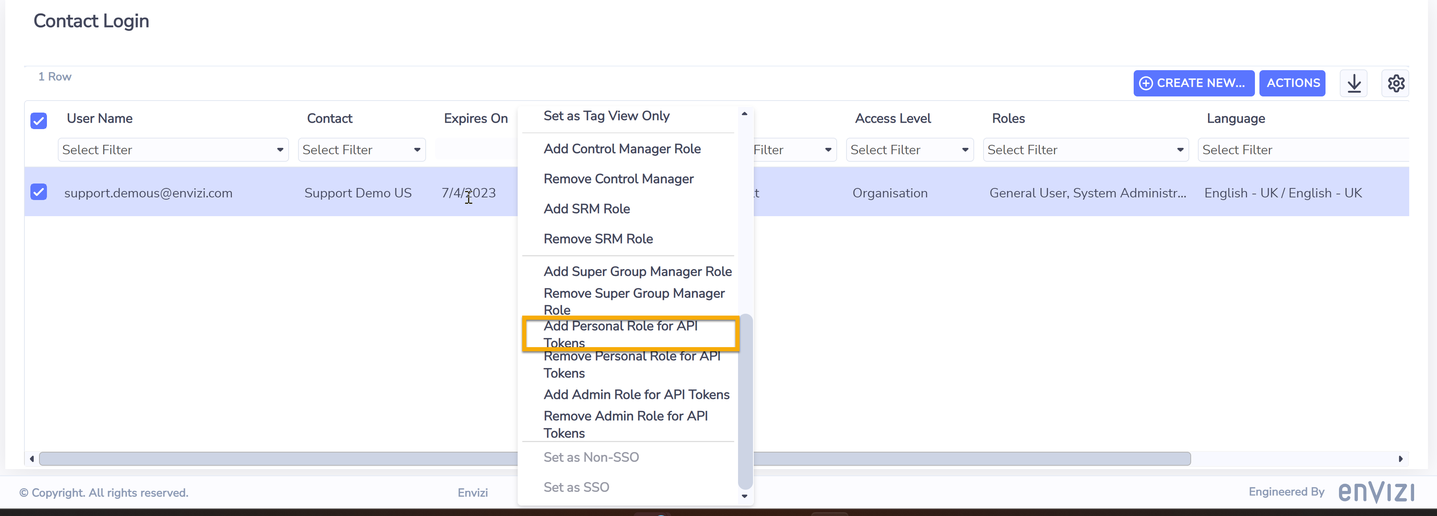Click the Expires On column header
The image size is (1437, 516).
[476, 119]
